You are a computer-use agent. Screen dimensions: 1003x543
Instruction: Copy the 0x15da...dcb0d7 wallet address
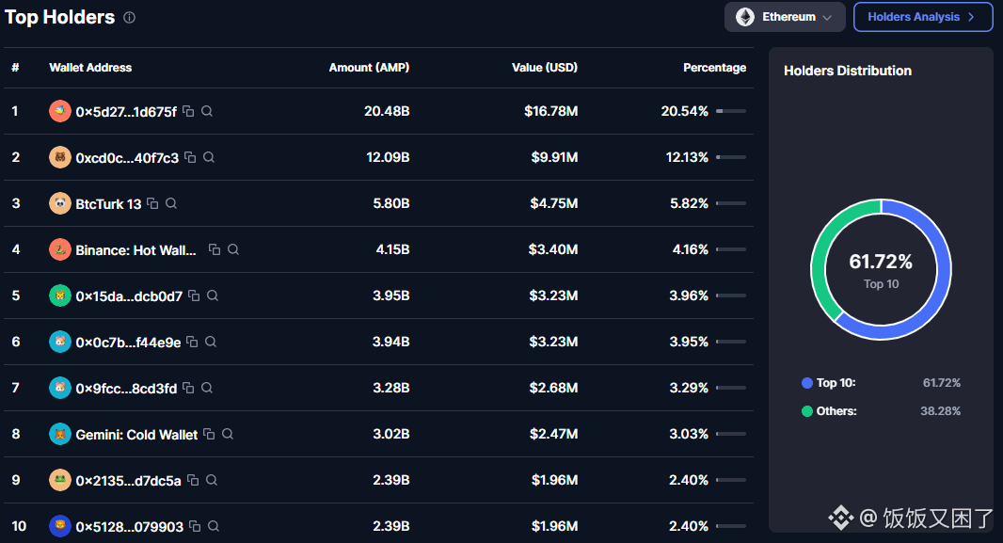(x=194, y=295)
